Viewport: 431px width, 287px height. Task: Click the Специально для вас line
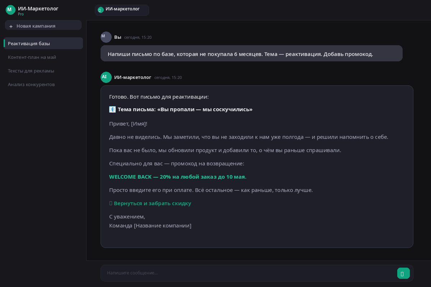[x=177, y=164]
